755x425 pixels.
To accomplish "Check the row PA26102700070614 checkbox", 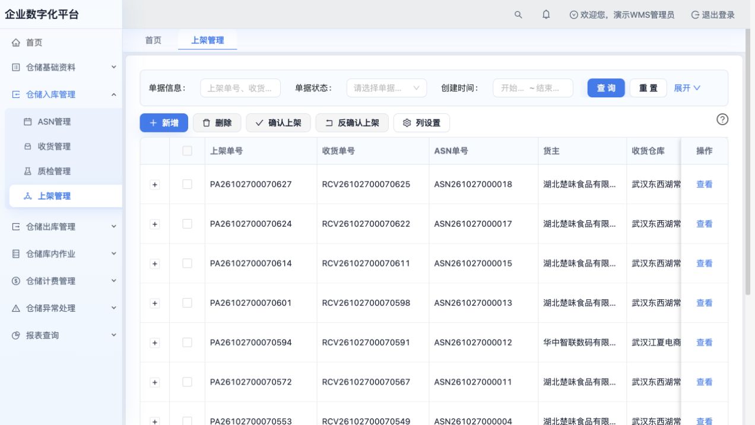I will tap(187, 263).
